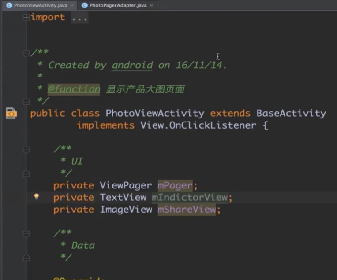Collapse the UI comment block
Viewport: 337px width, 280px height.
click(26, 150)
